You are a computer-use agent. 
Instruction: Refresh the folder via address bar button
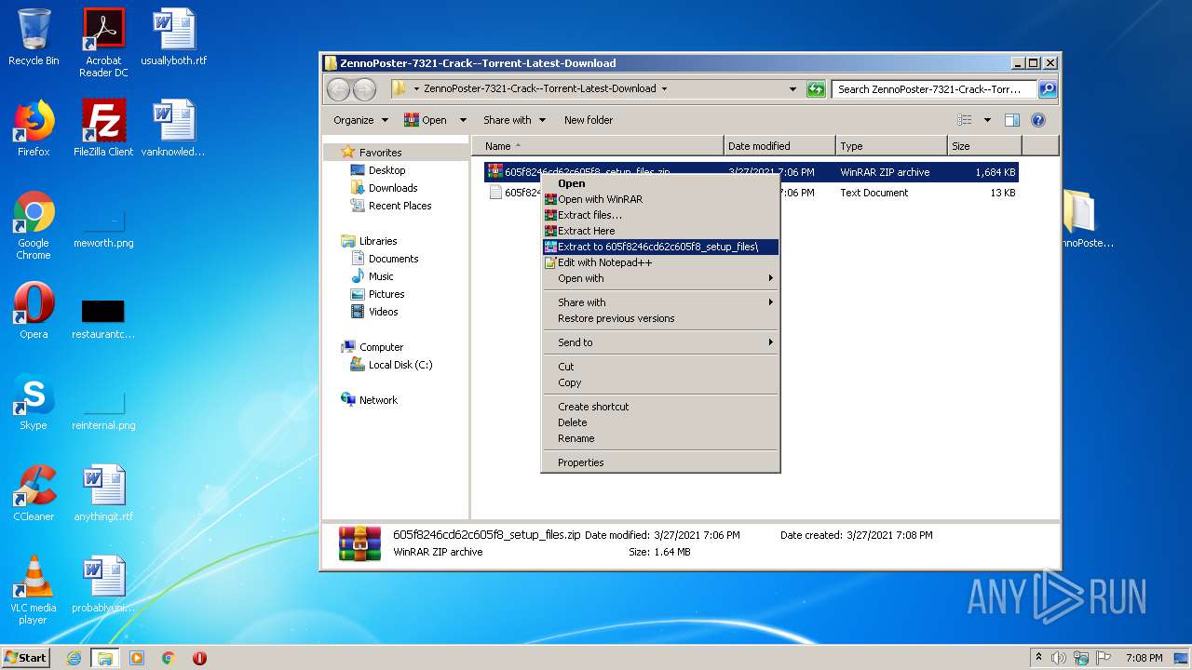click(x=816, y=89)
